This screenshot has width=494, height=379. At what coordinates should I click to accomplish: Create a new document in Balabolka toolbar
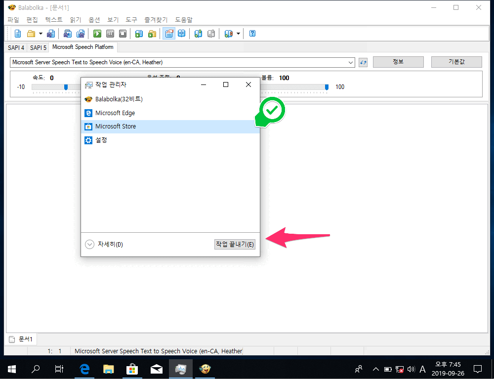(18, 34)
